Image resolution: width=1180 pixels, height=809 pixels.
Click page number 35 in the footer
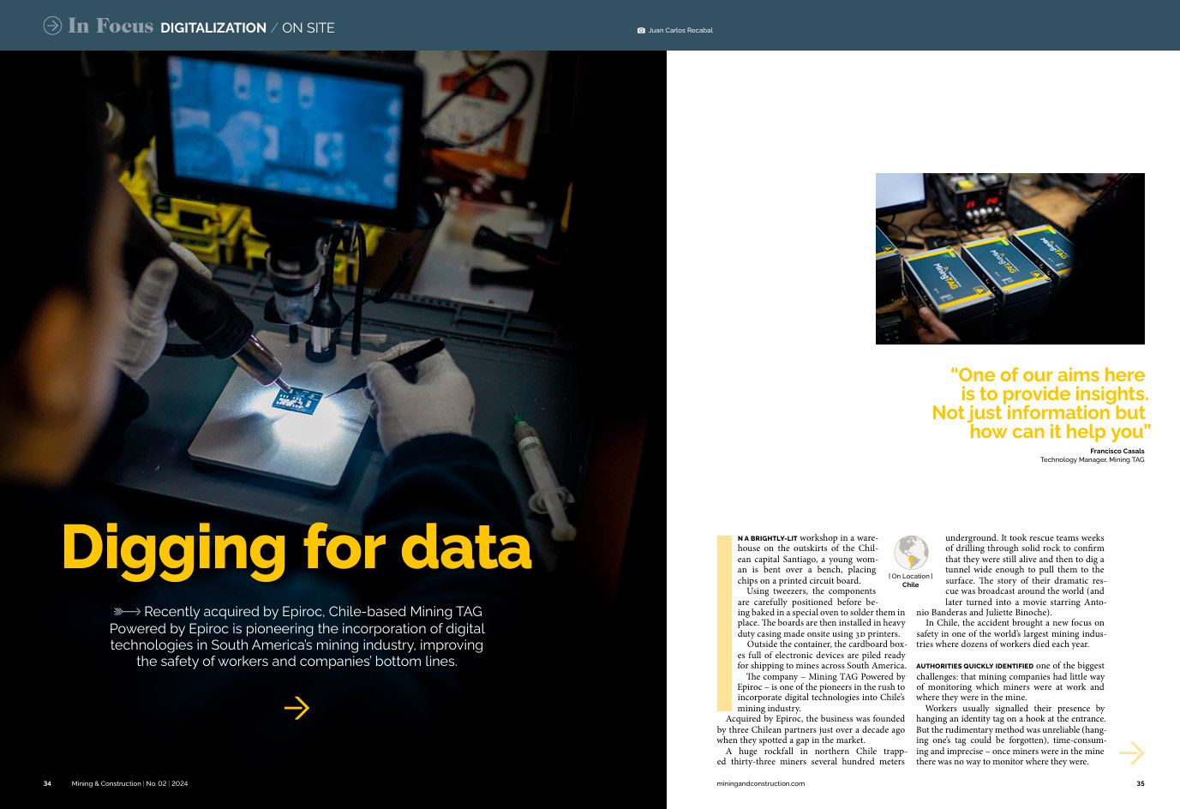pyautogui.click(x=1141, y=783)
